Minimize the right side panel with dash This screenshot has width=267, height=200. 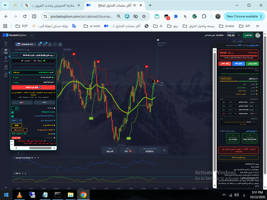(216, 45)
